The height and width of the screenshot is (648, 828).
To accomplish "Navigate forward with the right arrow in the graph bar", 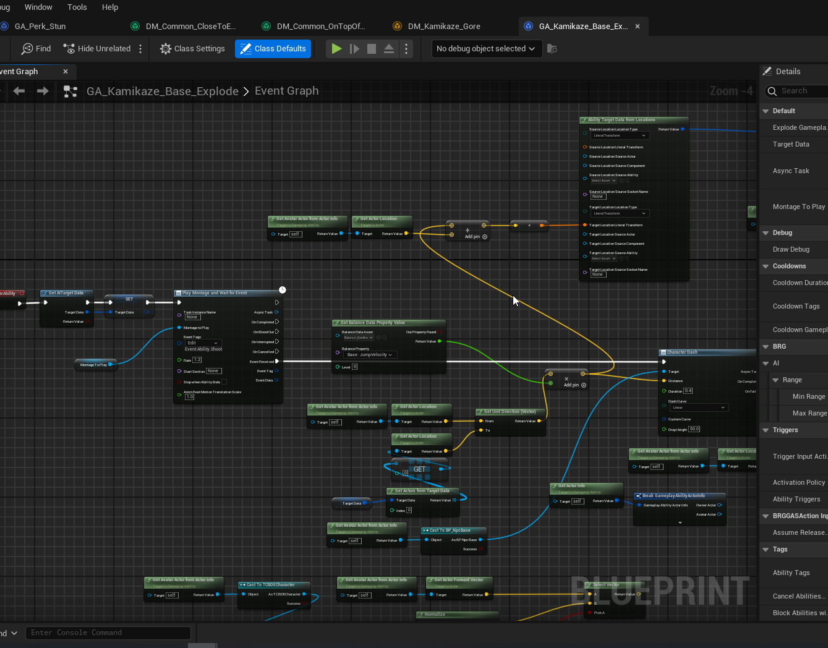I will (x=43, y=91).
